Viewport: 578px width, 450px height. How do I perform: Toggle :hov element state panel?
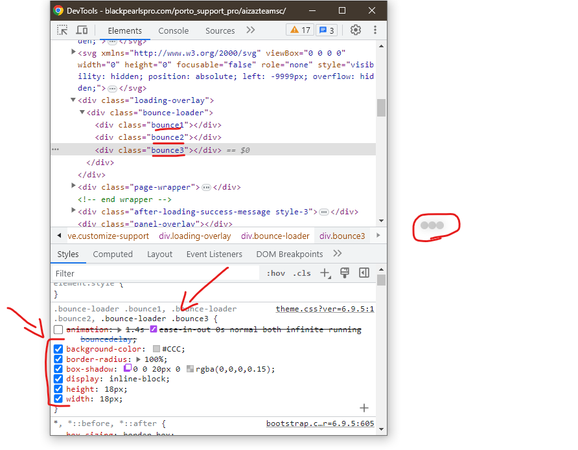(276, 273)
